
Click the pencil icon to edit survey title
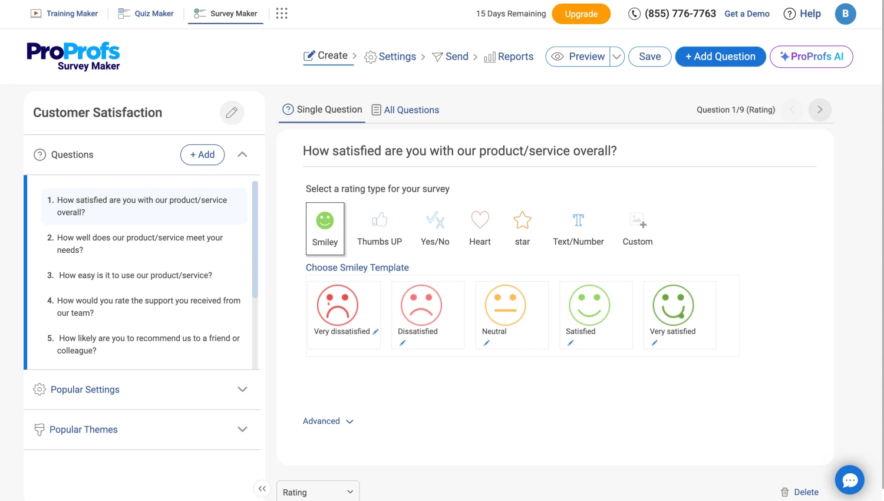point(232,113)
